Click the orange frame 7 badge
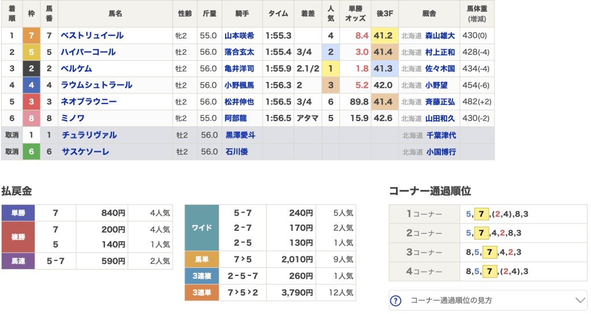This screenshot has width=591, height=314. coord(31,35)
